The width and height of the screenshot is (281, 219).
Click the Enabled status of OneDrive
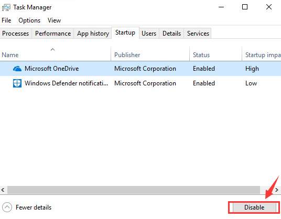(204, 69)
